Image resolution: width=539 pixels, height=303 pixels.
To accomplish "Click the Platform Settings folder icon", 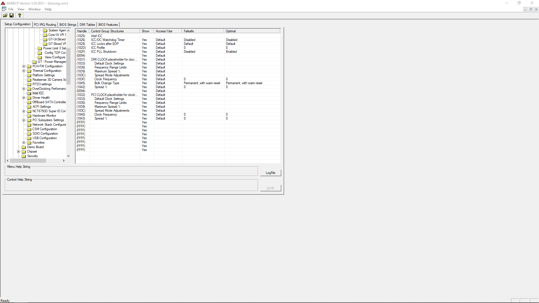I will pyautogui.click(x=29, y=75).
